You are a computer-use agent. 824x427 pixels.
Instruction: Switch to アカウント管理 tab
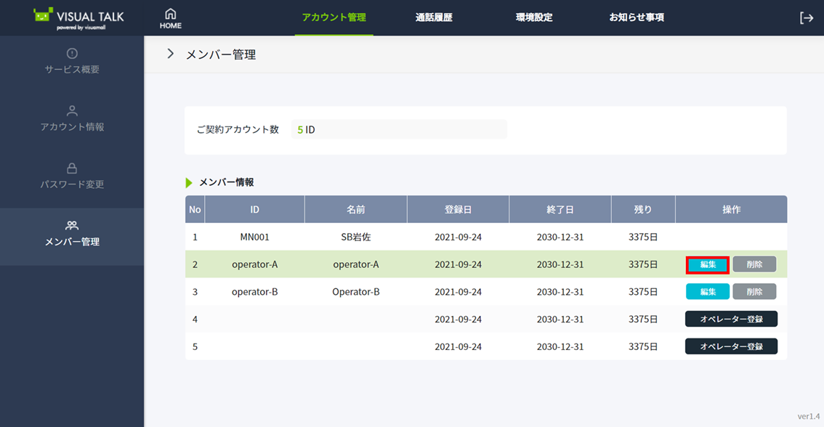[x=334, y=17]
